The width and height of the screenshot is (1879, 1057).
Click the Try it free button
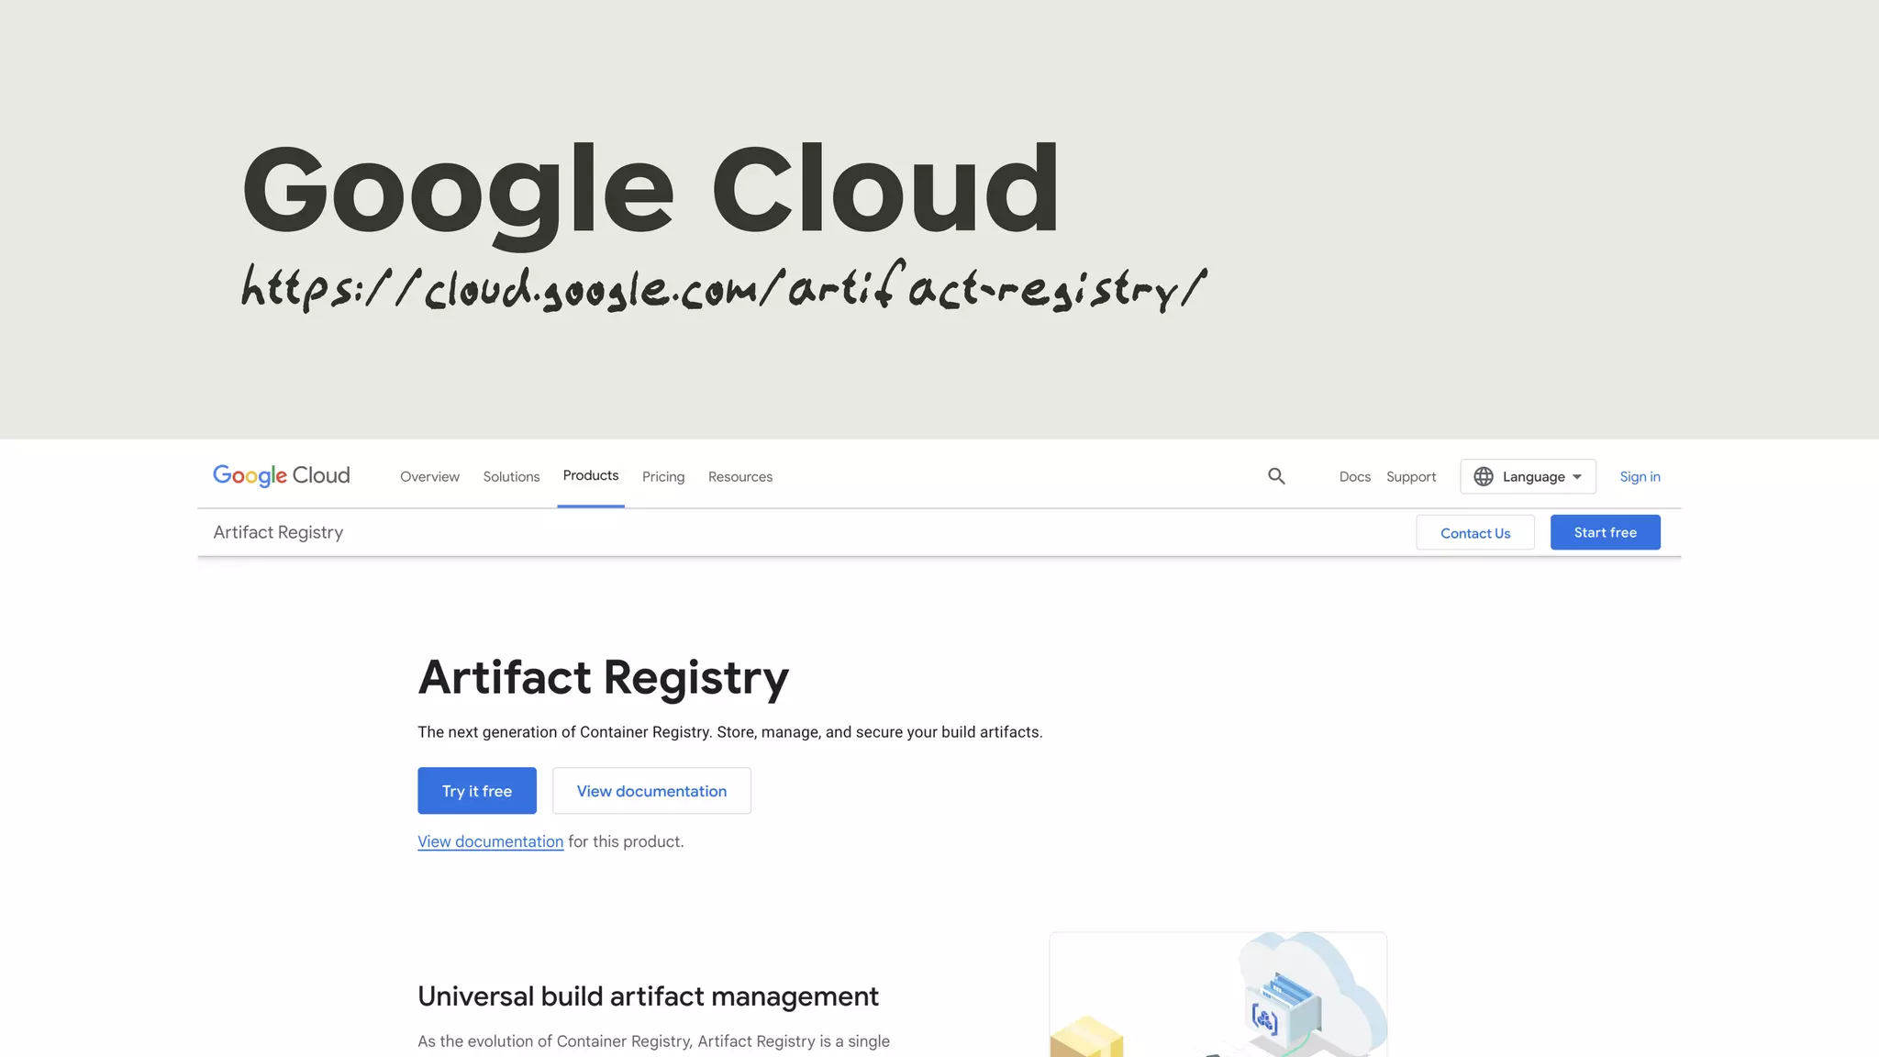[477, 791]
